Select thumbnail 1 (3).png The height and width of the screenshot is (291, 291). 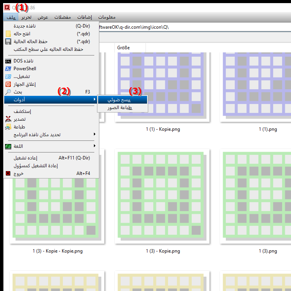click(256, 196)
